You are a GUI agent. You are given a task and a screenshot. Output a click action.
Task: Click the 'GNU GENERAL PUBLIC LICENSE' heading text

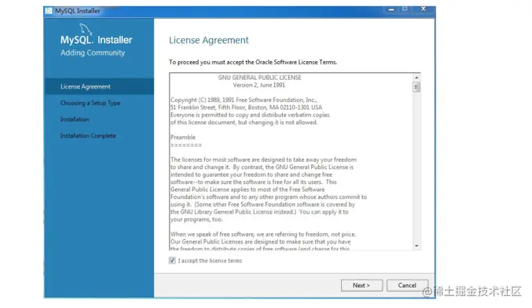(x=260, y=78)
